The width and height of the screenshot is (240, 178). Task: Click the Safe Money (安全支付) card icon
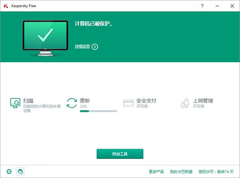[128, 103]
